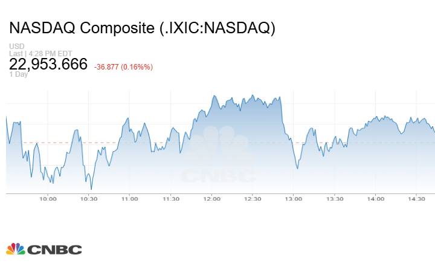Select the 1 Day range label

click(19, 74)
